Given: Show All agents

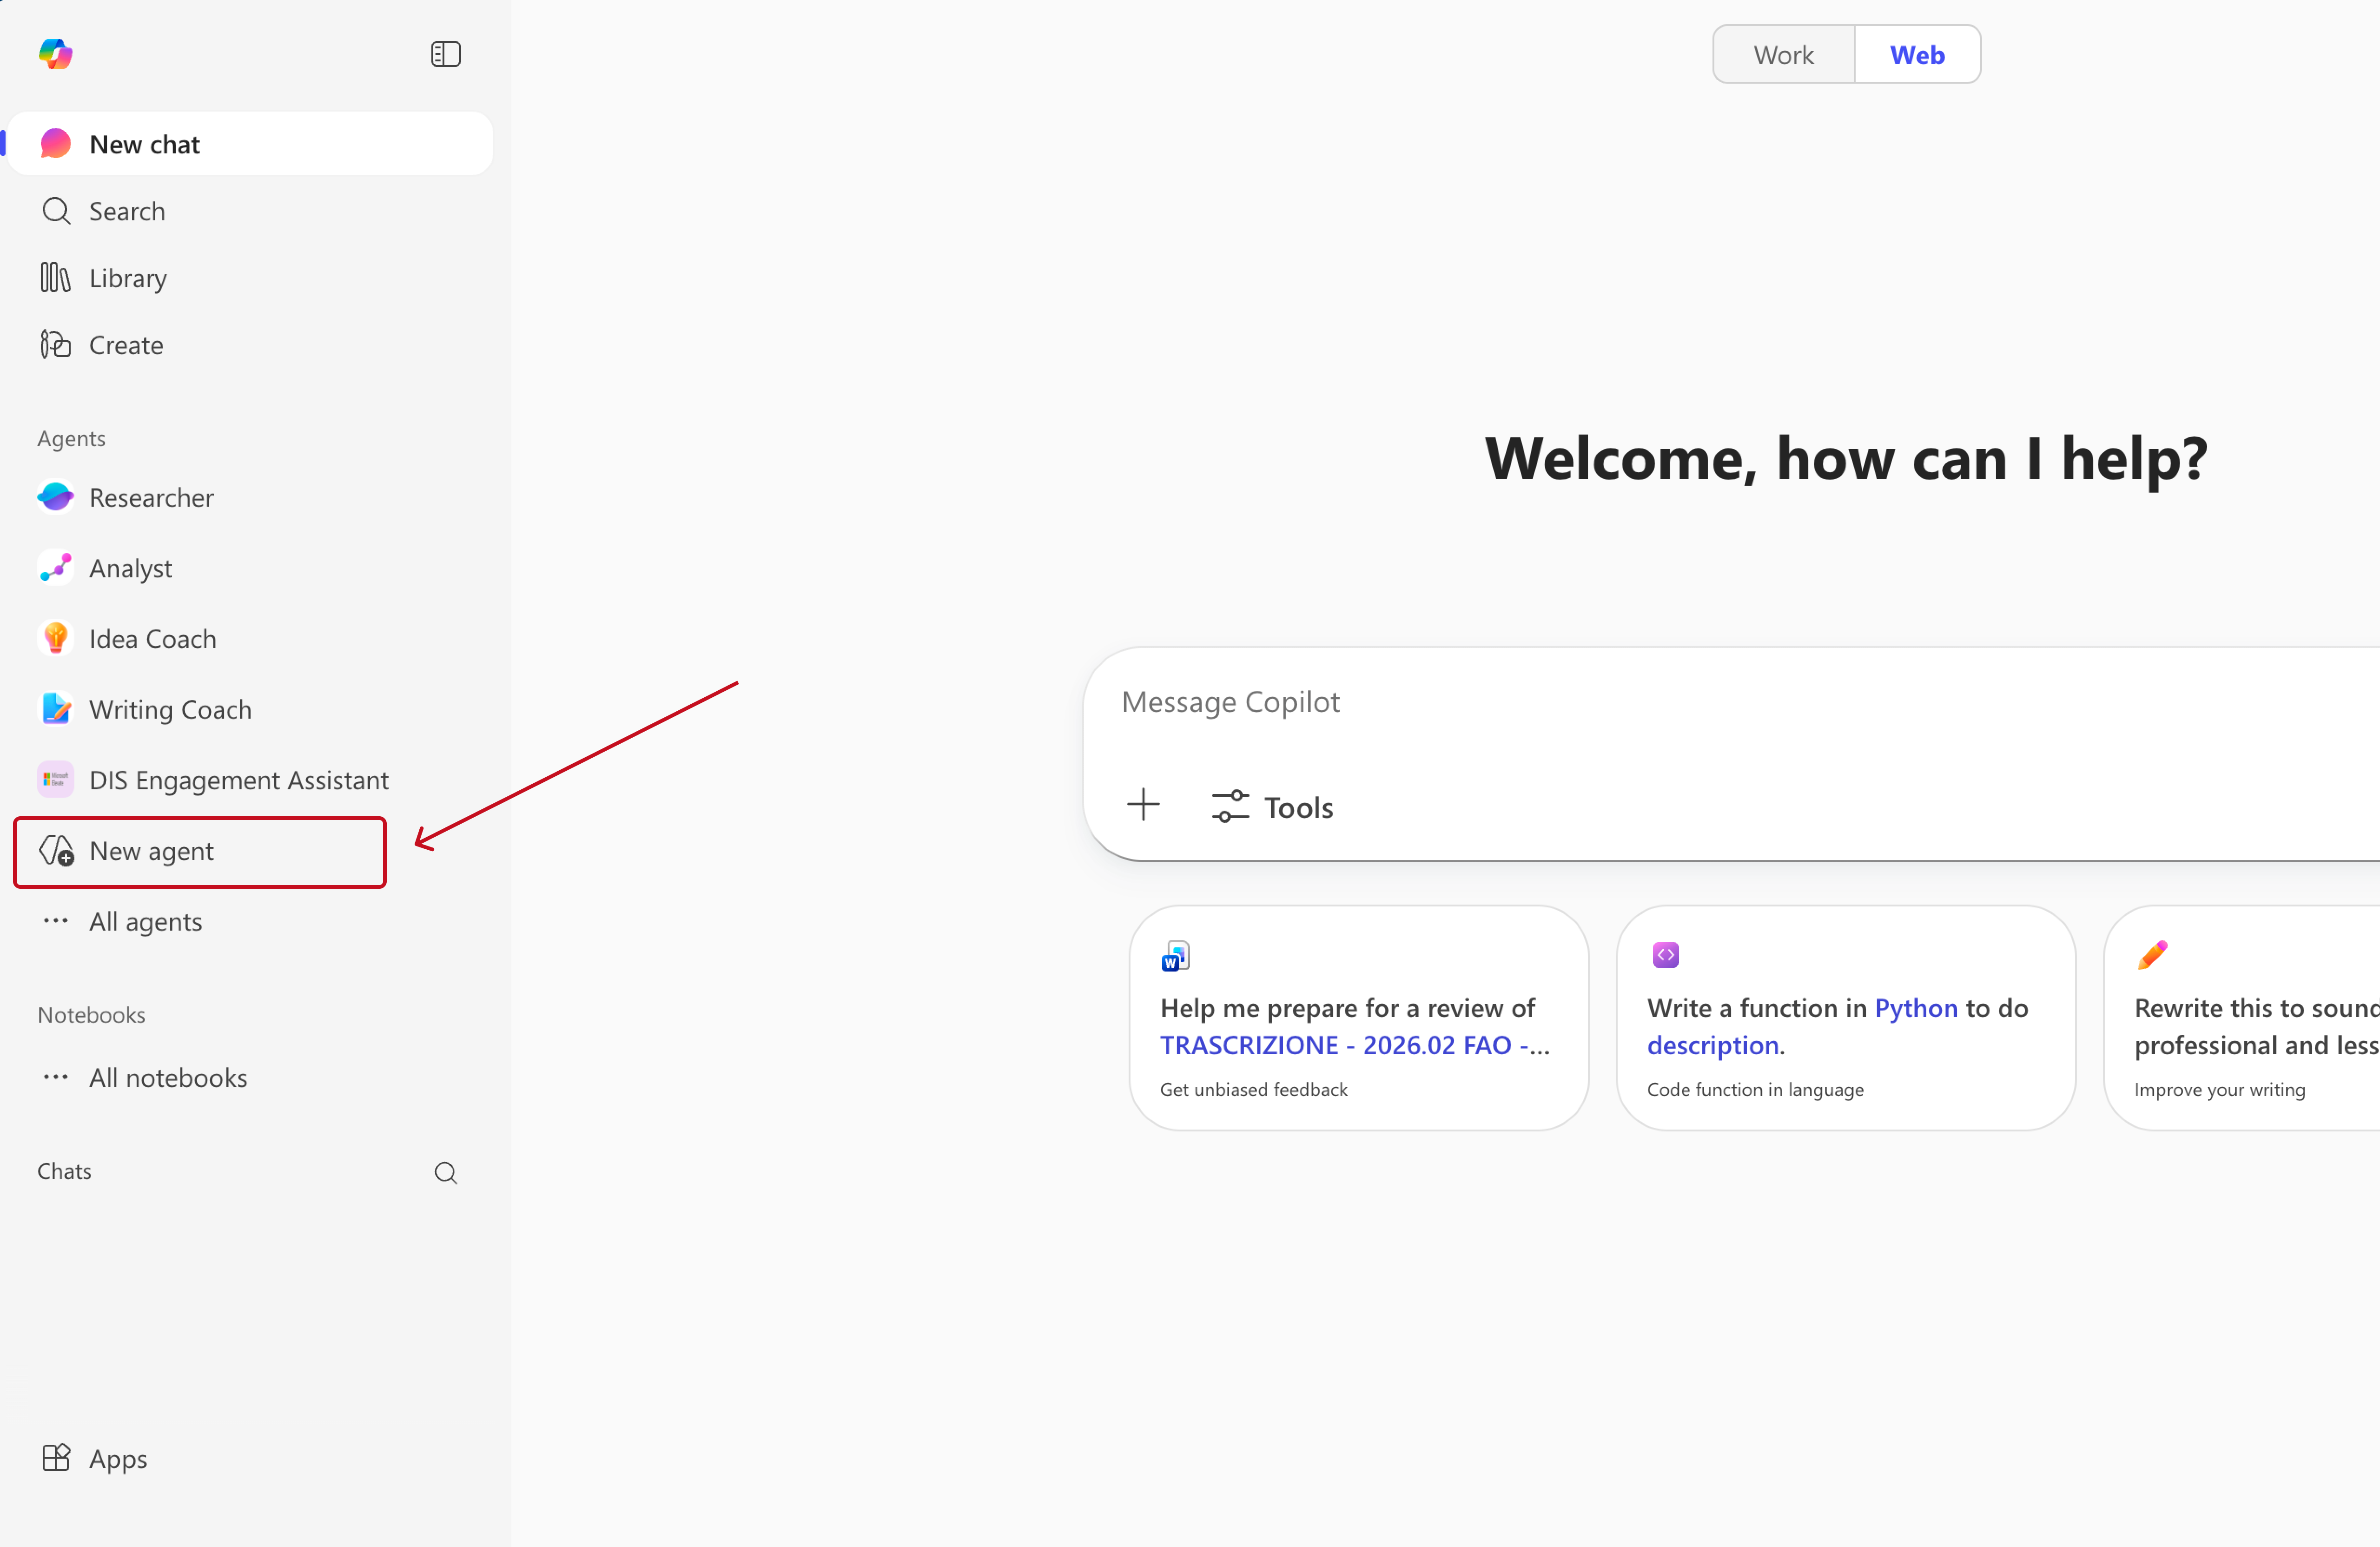Looking at the screenshot, I should (x=145, y=921).
